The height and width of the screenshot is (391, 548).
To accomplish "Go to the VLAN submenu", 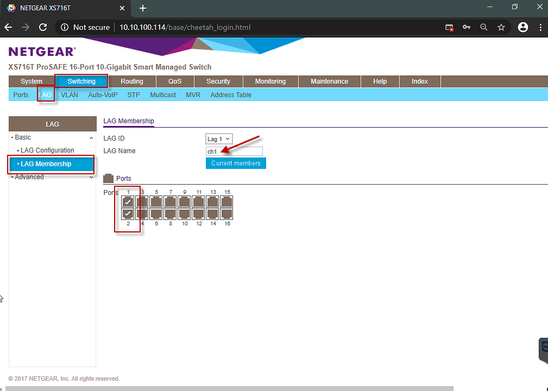I will (x=70, y=95).
